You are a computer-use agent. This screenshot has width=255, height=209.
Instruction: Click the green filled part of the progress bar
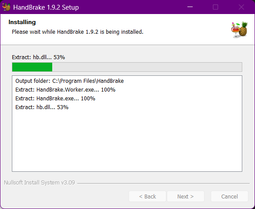coord(32,67)
